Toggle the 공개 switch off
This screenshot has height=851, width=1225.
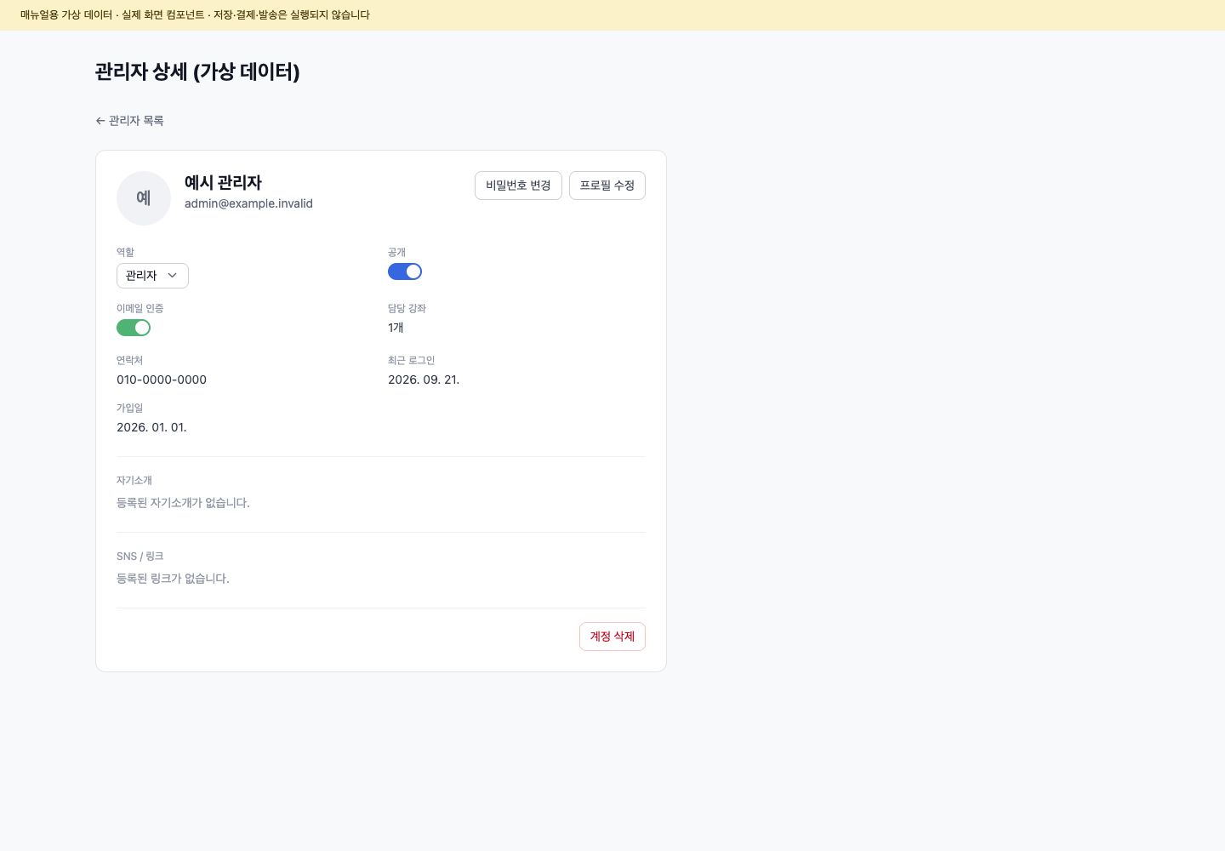click(x=405, y=271)
